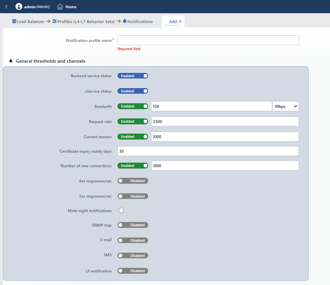The height and width of the screenshot is (285, 330).
Task: Disable the Current session toggle
Action: click(133, 137)
